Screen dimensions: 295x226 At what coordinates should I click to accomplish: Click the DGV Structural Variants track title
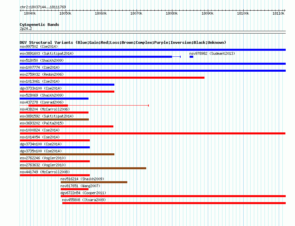pos(123,42)
